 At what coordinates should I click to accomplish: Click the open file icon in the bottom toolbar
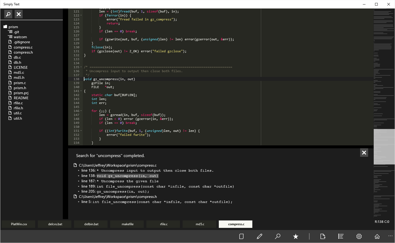click(323, 236)
